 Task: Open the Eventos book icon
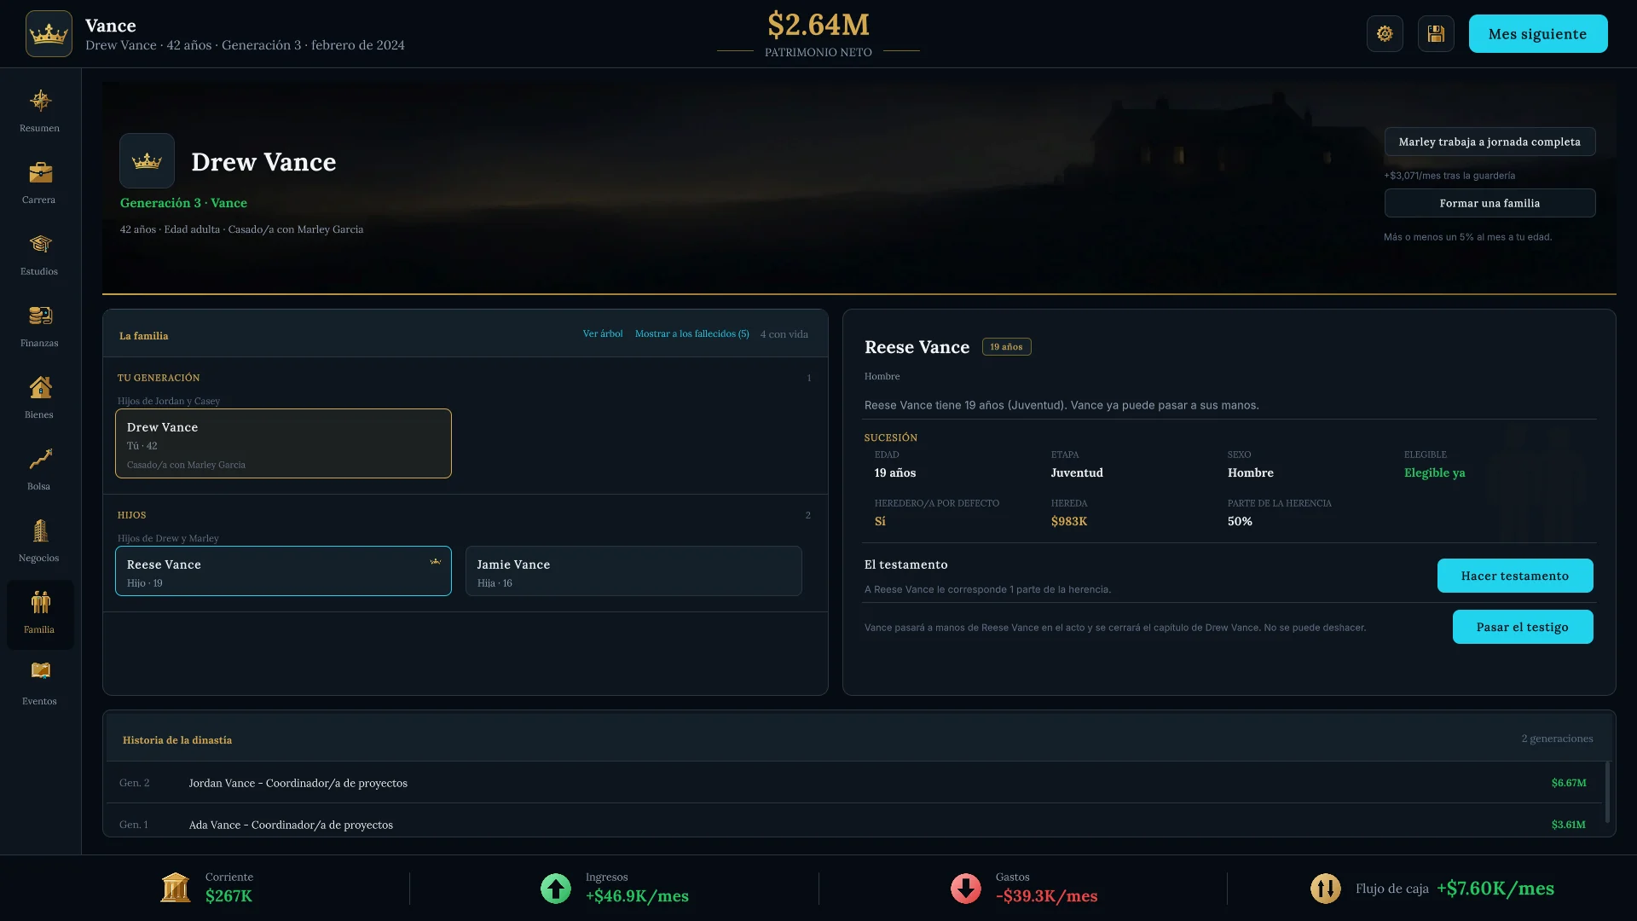40,671
